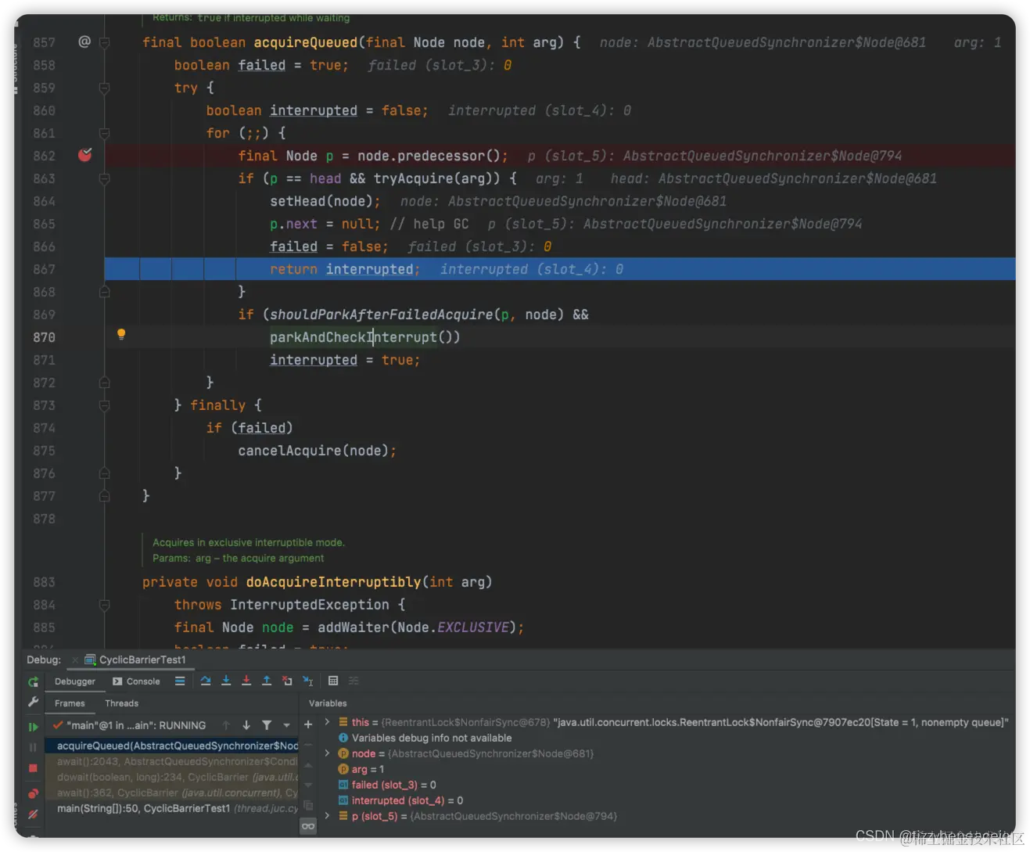This screenshot has height=852, width=1030.
Task: Toggle Mute Breakpoints icon
Action: [x=33, y=814]
